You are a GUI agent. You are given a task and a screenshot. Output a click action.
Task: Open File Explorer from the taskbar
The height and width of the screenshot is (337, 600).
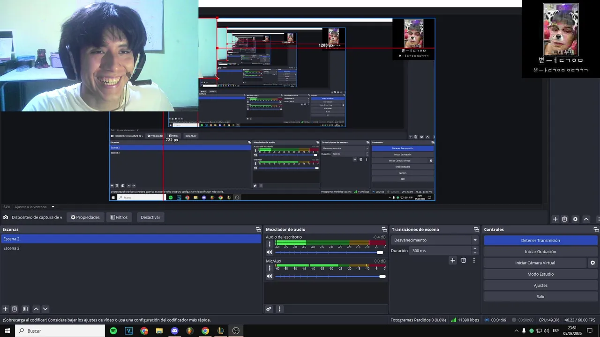click(159, 331)
